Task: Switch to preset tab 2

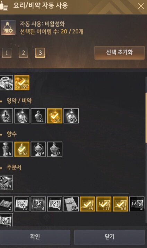Action: click(x=23, y=53)
